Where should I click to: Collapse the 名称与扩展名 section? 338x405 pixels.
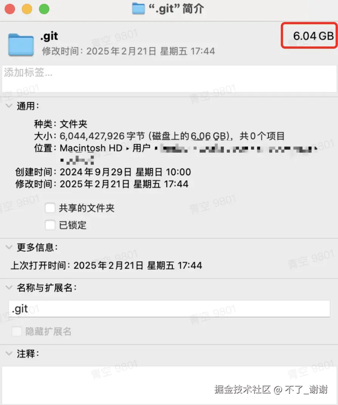9,288
